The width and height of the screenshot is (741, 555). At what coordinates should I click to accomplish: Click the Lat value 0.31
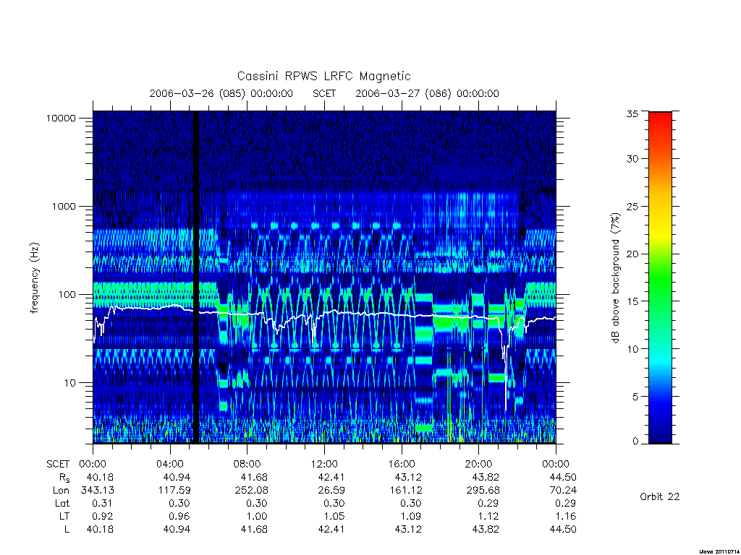(103, 504)
